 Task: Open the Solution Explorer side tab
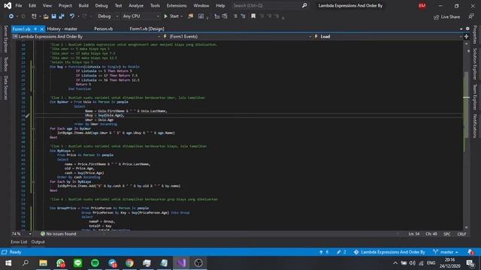point(475,64)
